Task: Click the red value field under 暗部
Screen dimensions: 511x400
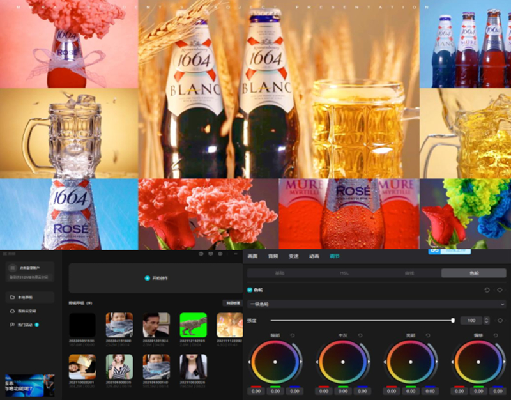Action: pos(256,391)
